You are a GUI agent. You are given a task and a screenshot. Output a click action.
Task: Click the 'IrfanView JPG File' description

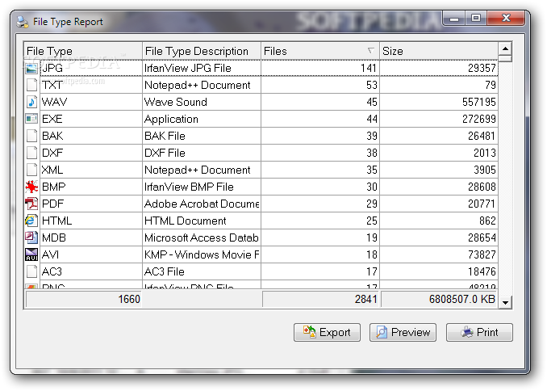click(x=188, y=68)
